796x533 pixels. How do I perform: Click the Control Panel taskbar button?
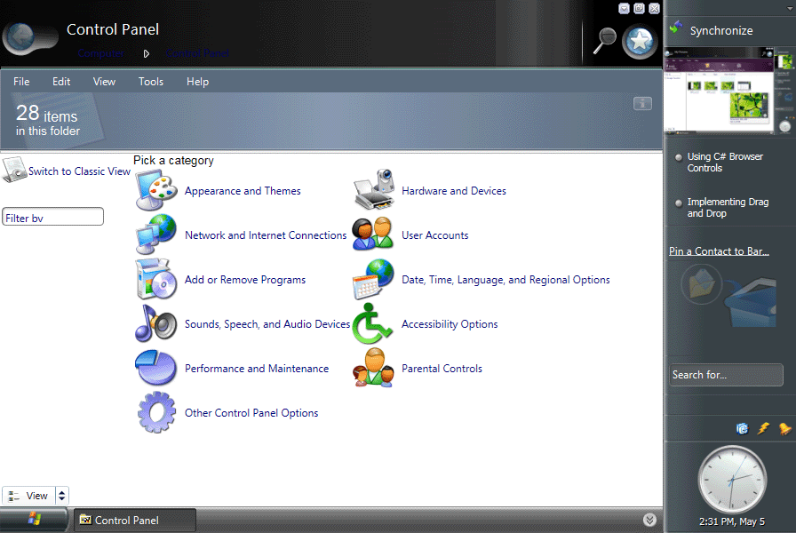coord(135,520)
